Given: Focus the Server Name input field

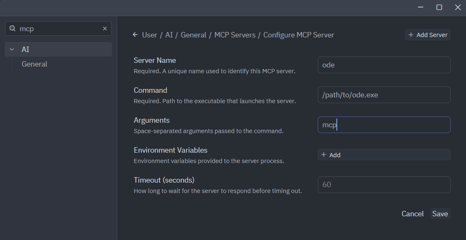Looking at the screenshot, I should [x=384, y=65].
